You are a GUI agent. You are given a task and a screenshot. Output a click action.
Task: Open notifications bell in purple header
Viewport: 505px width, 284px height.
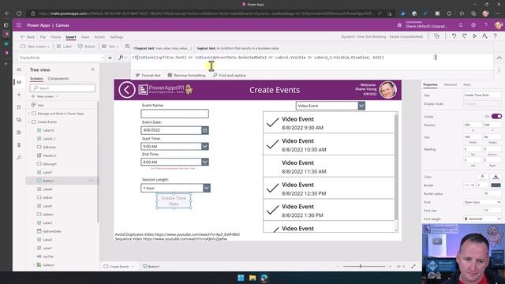[461, 25]
